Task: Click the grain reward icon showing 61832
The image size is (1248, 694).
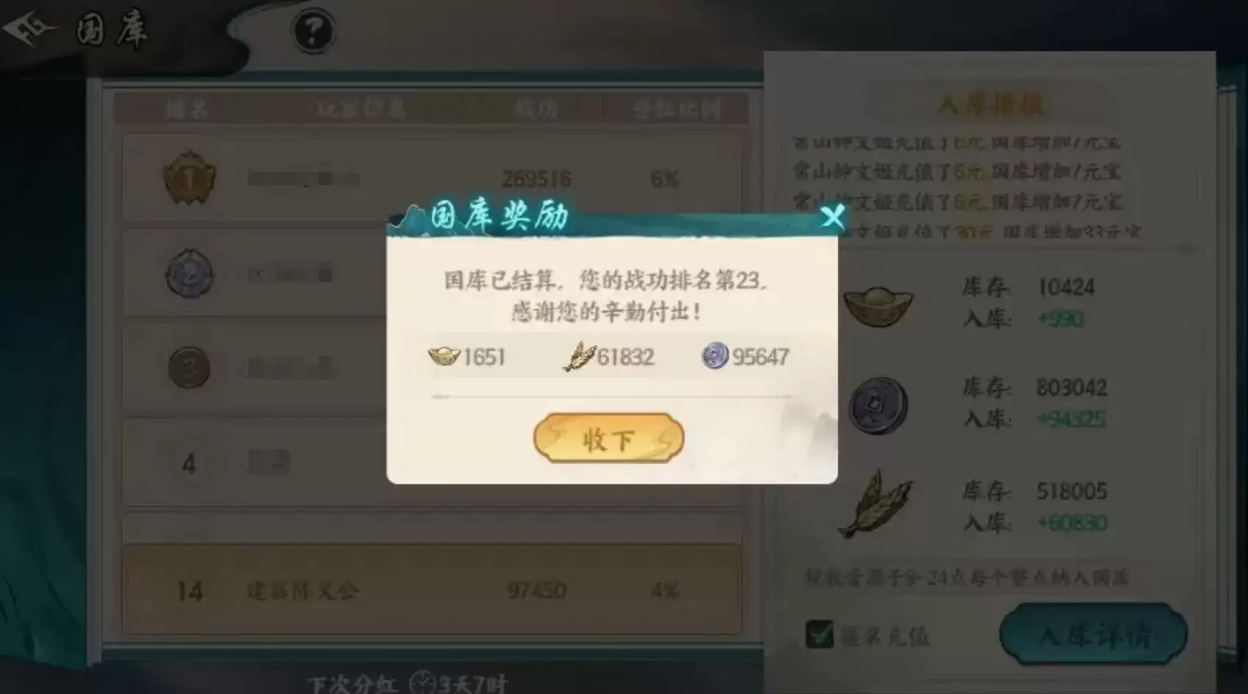Action: [x=579, y=357]
